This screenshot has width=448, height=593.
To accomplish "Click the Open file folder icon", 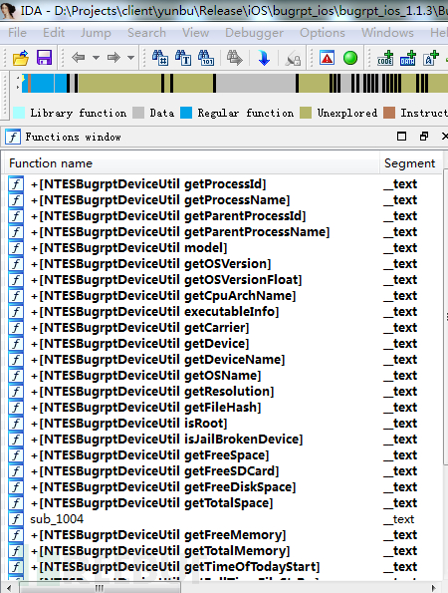I will point(20,58).
